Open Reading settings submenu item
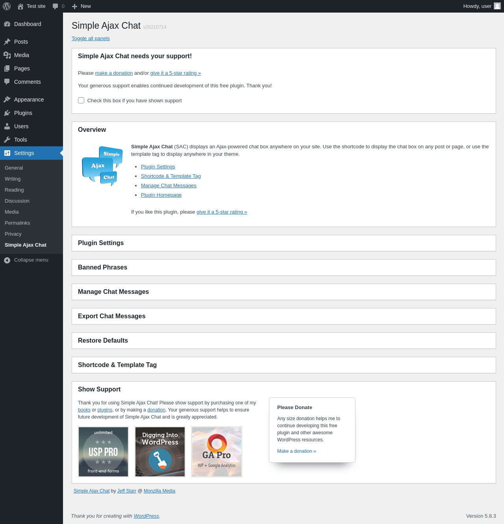This screenshot has width=504, height=524. pyautogui.click(x=31, y=190)
